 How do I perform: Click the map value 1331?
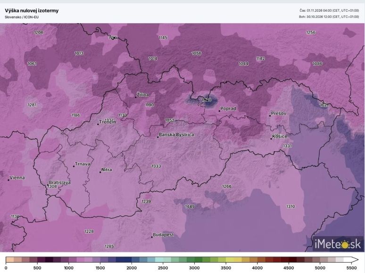pyautogui.click(x=287, y=146)
